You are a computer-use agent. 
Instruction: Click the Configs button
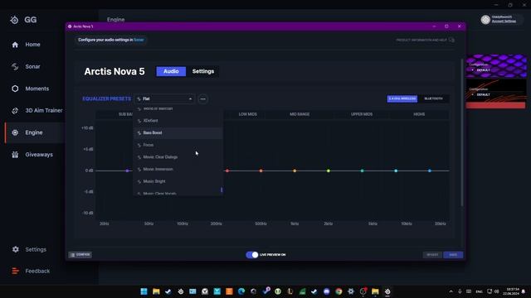coord(80,255)
